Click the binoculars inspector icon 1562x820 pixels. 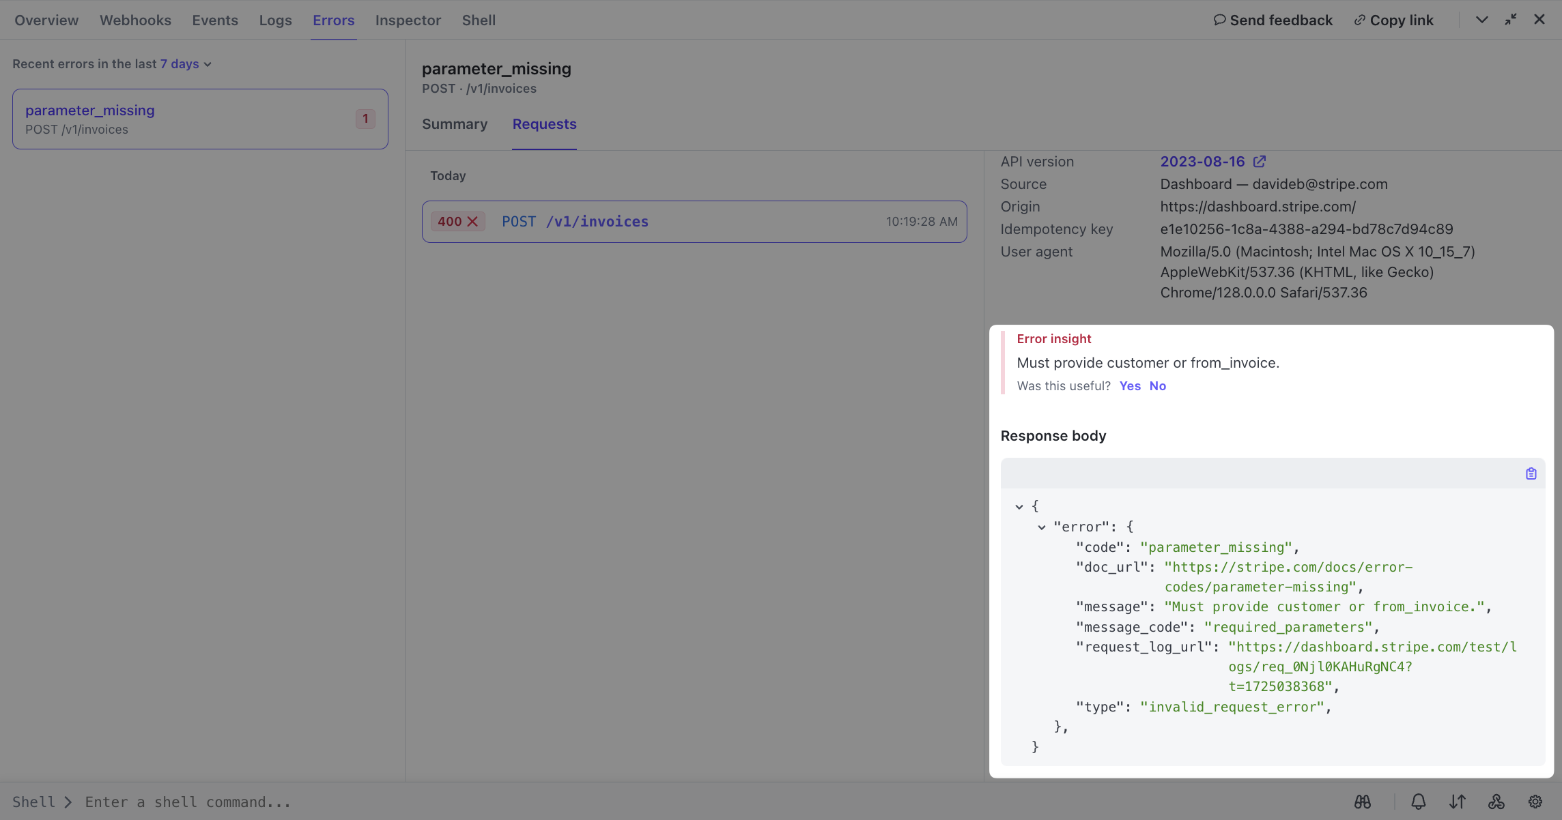[1363, 802]
